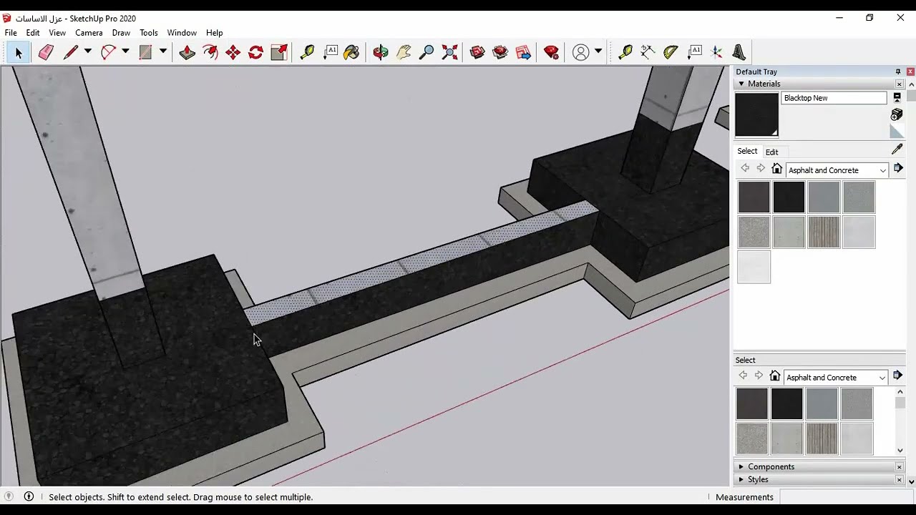Viewport: 916px width, 515px height.
Task: Activate the Orbit camera tool
Action: 381,52
